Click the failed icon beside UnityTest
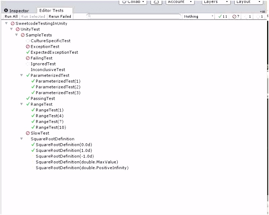The image size is (269, 215). pos(18,29)
